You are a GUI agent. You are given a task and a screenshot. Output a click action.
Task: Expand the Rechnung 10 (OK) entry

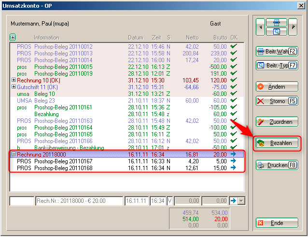(x=13, y=80)
